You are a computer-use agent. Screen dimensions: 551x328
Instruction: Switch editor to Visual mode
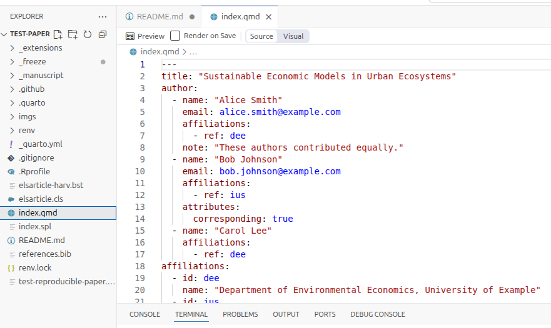(293, 36)
